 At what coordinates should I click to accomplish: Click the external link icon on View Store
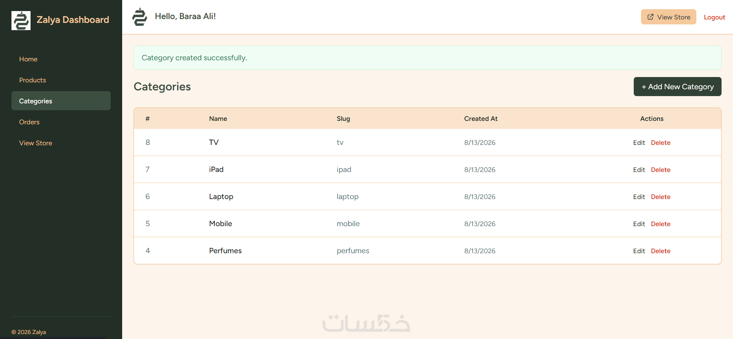[x=651, y=17]
